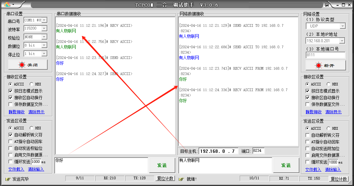Click the pin icon in the title bar

coord(327,5)
